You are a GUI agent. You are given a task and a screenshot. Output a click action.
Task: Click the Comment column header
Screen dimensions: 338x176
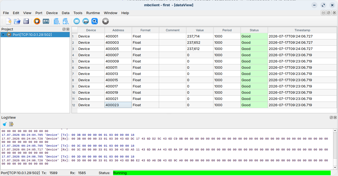173,30
